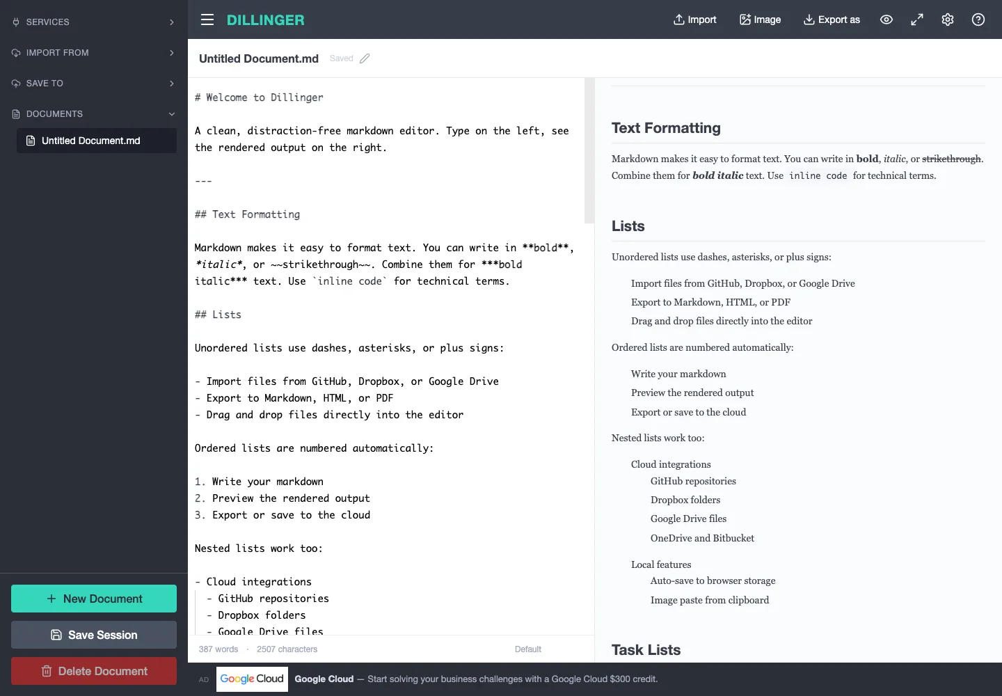Click 'Preview the rendered output' in preview
Image resolution: width=1002 pixels, height=696 pixels.
(692, 393)
